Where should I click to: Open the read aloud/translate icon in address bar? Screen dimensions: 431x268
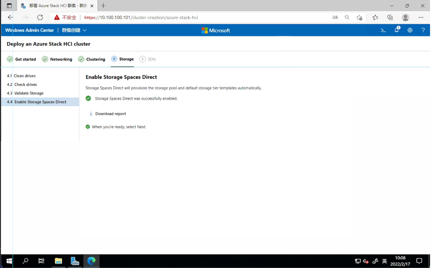[335, 17]
